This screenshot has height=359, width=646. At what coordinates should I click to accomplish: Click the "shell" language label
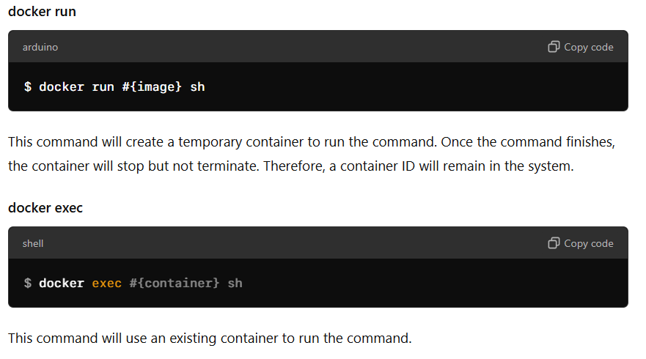point(33,243)
